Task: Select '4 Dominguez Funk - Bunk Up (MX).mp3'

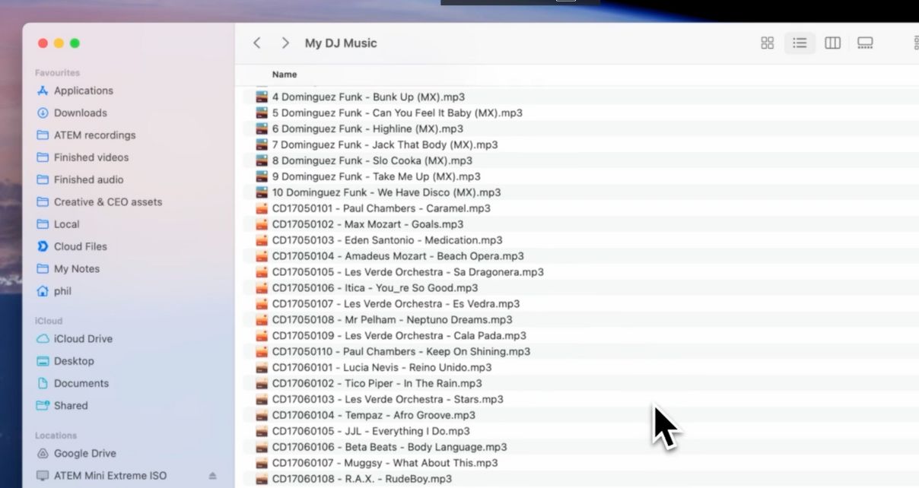Action: 368,97
